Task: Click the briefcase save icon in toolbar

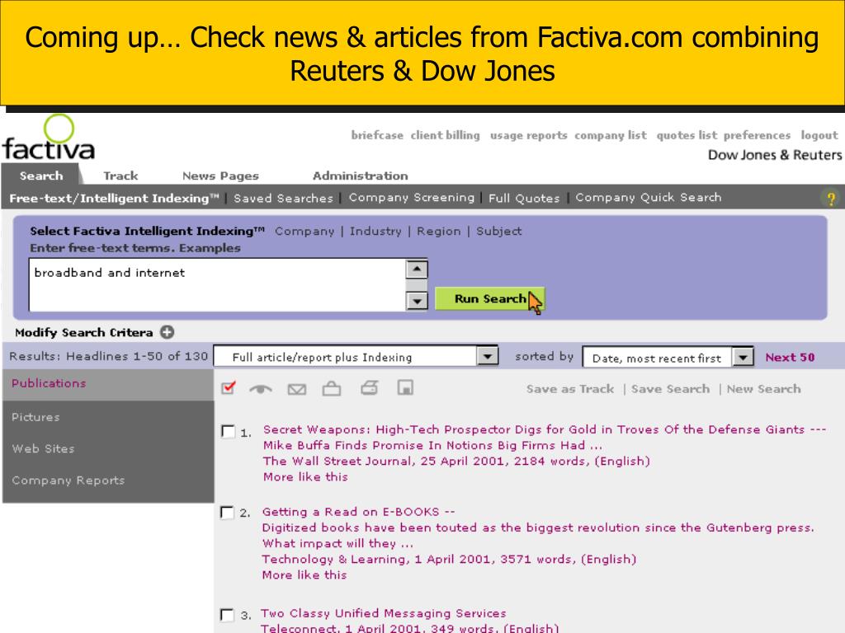Action: click(332, 388)
